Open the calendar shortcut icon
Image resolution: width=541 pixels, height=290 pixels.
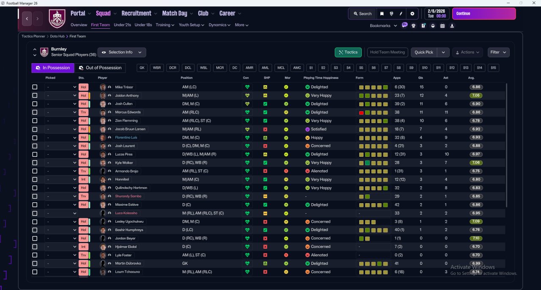443,26
